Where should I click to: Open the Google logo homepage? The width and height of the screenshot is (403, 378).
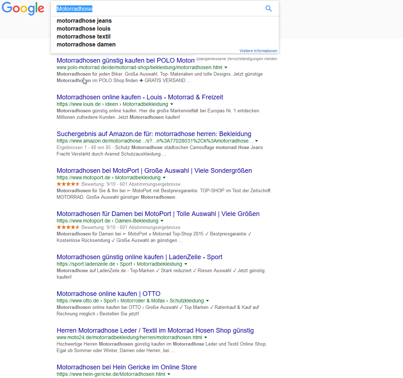[x=23, y=9]
